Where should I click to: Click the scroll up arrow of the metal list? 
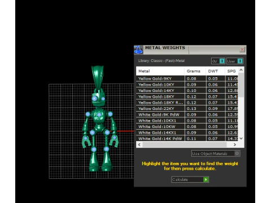[241, 70]
